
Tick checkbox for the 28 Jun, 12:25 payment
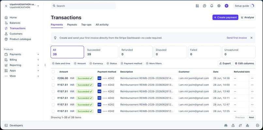(x=53, y=111)
